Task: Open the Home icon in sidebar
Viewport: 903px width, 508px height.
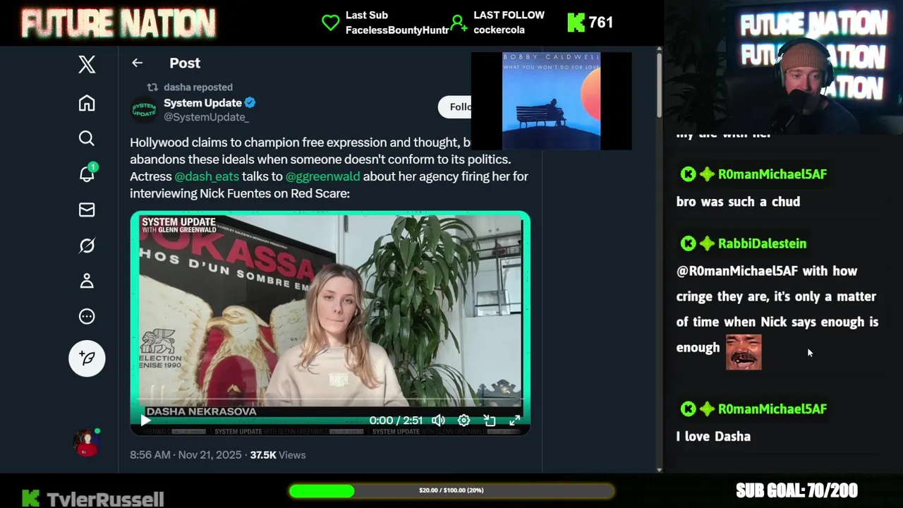Action: (87, 103)
